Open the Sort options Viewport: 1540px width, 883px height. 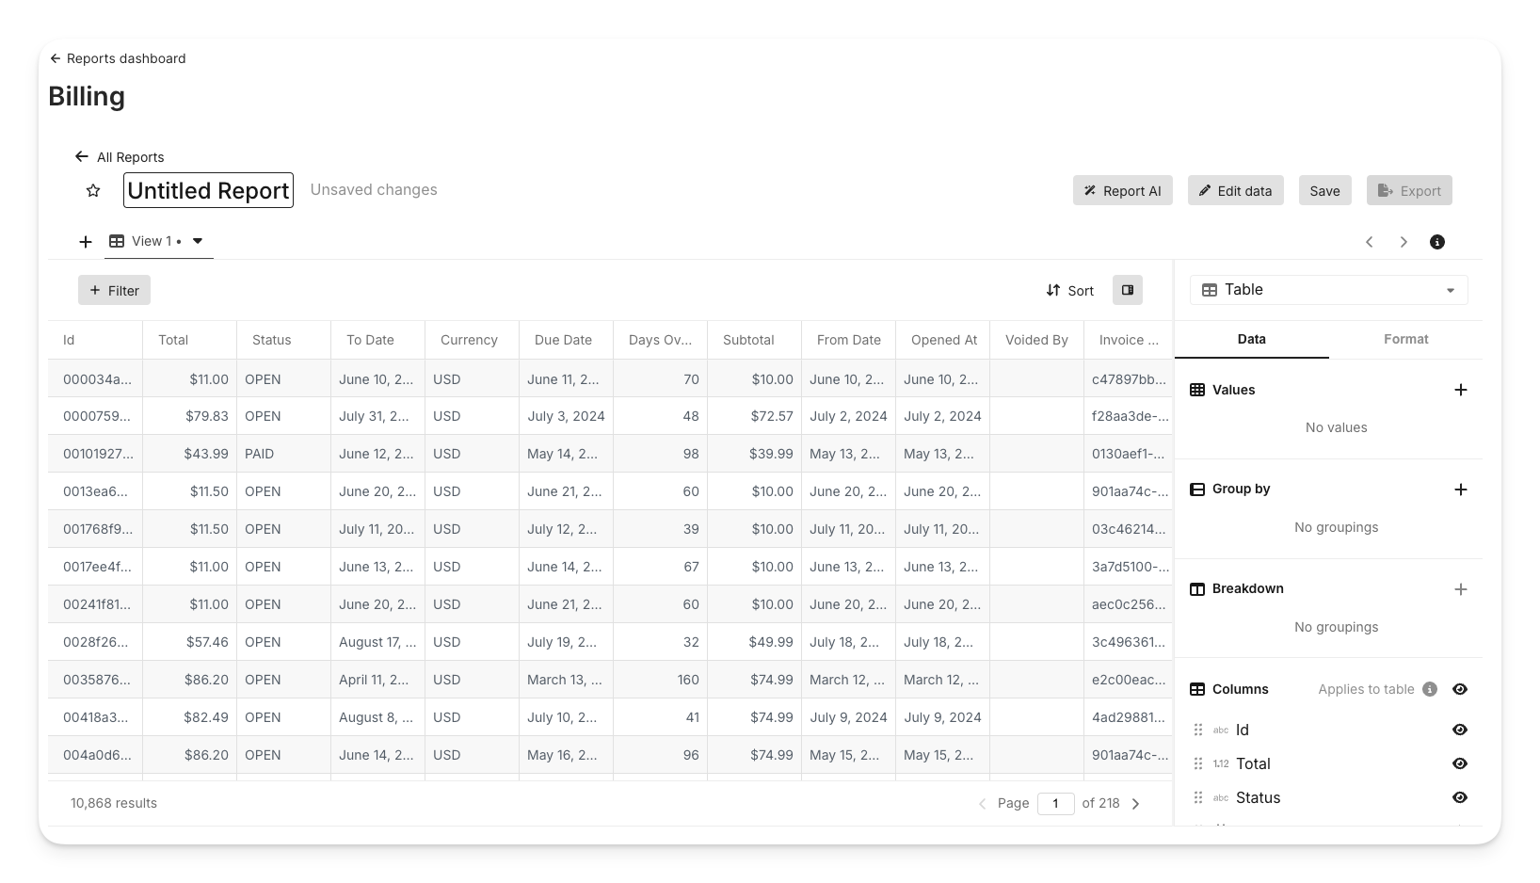(1069, 290)
